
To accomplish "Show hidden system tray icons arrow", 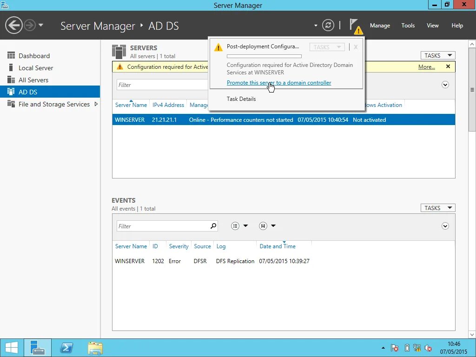I will pyautogui.click(x=383, y=348).
